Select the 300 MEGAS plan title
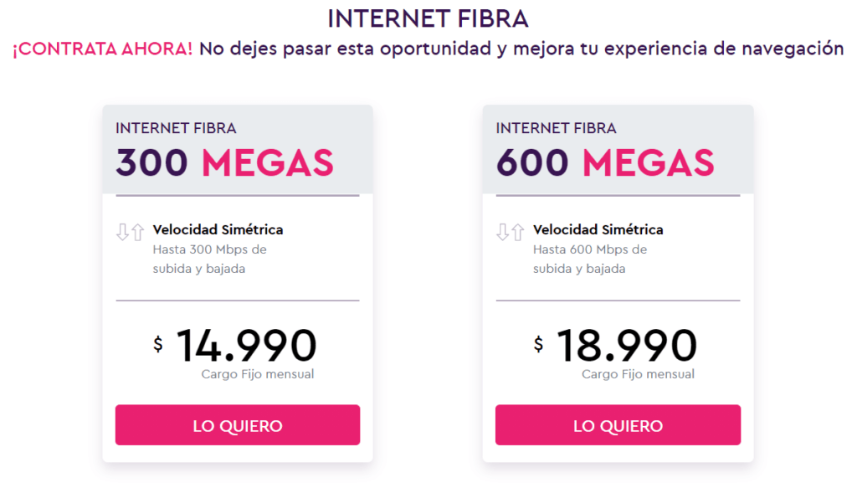Image resolution: width=857 pixels, height=483 pixels. (x=224, y=162)
